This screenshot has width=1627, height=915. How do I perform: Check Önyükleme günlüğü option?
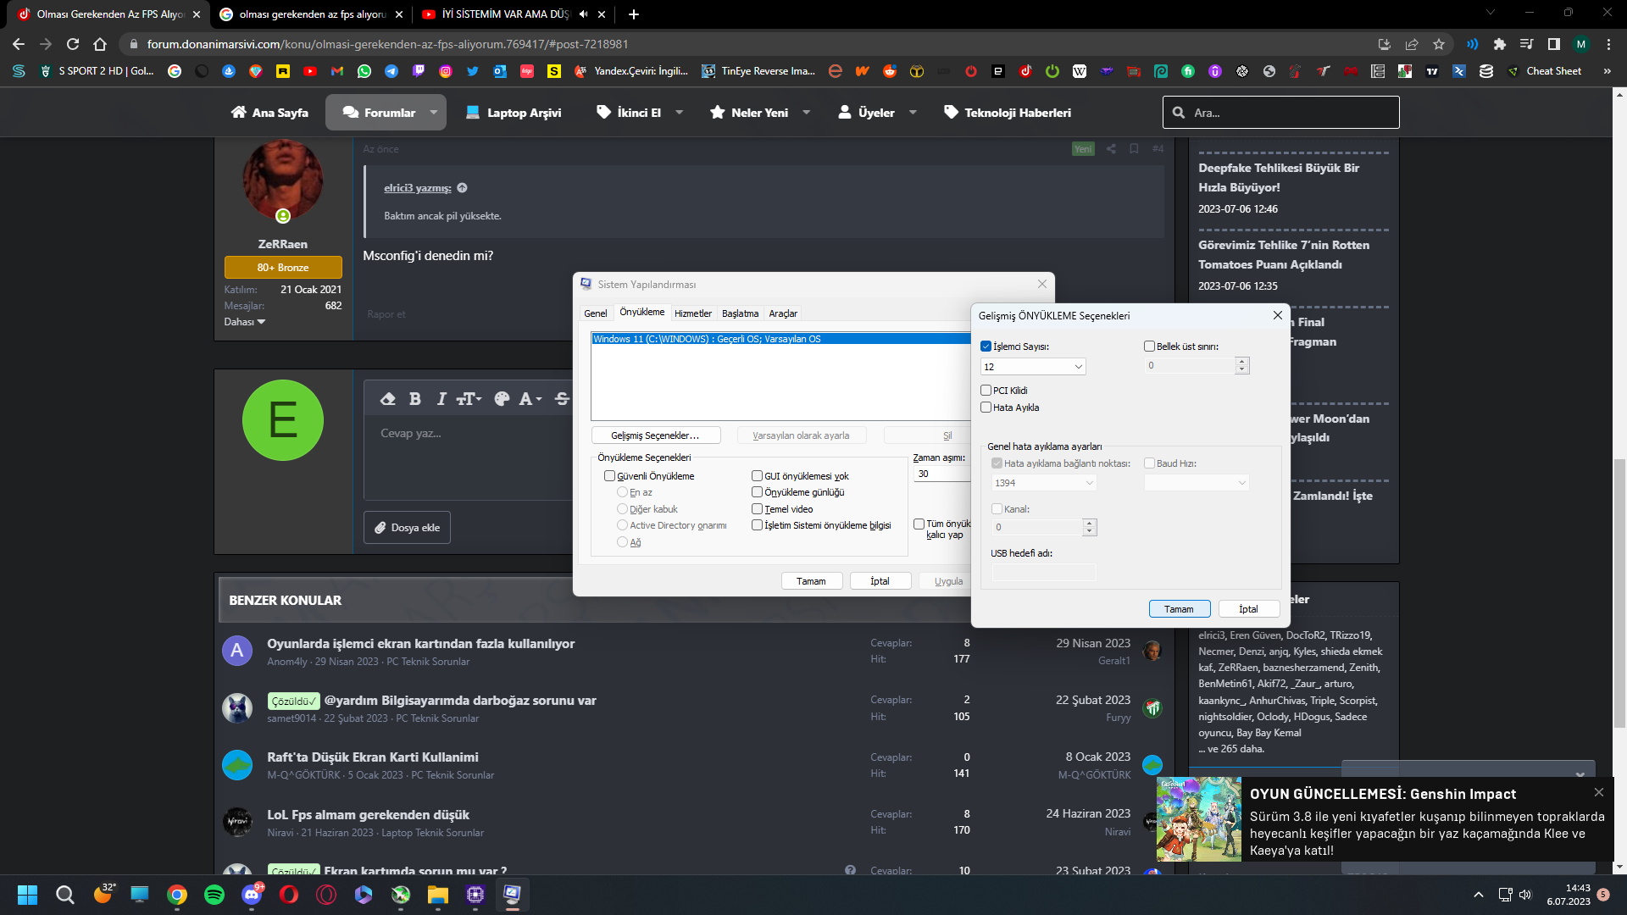point(758,492)
